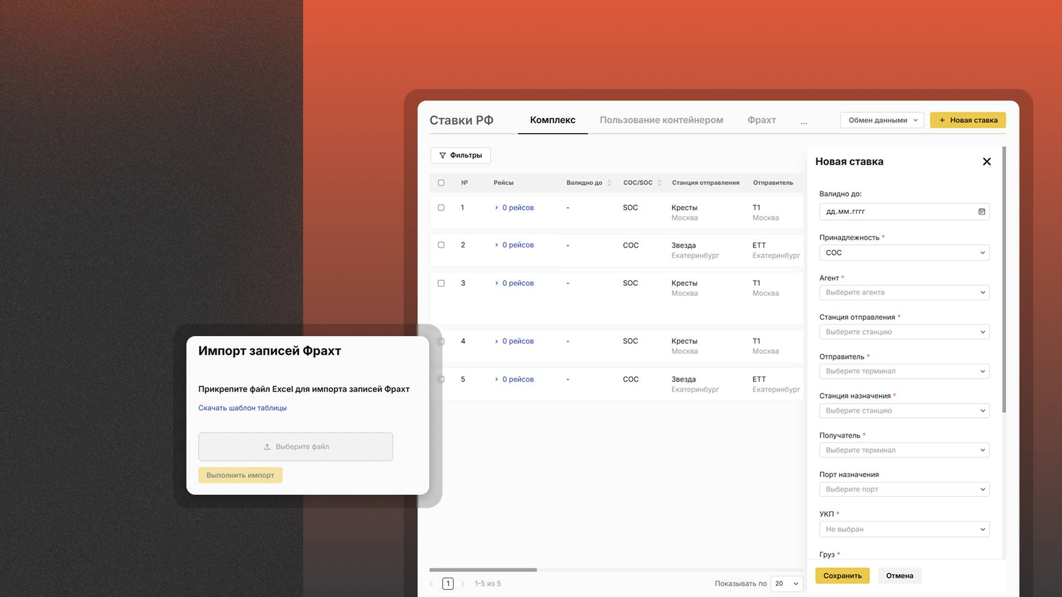Click calendar icon in Валидно до field

[x=982, y=212]
